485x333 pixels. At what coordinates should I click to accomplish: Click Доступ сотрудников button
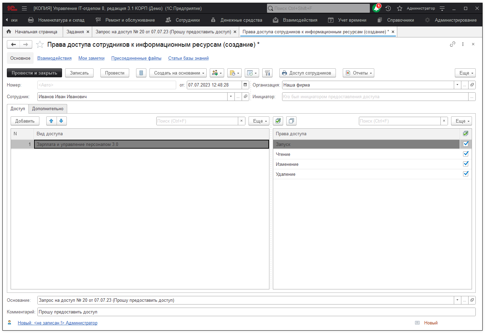tap(307, 73)
